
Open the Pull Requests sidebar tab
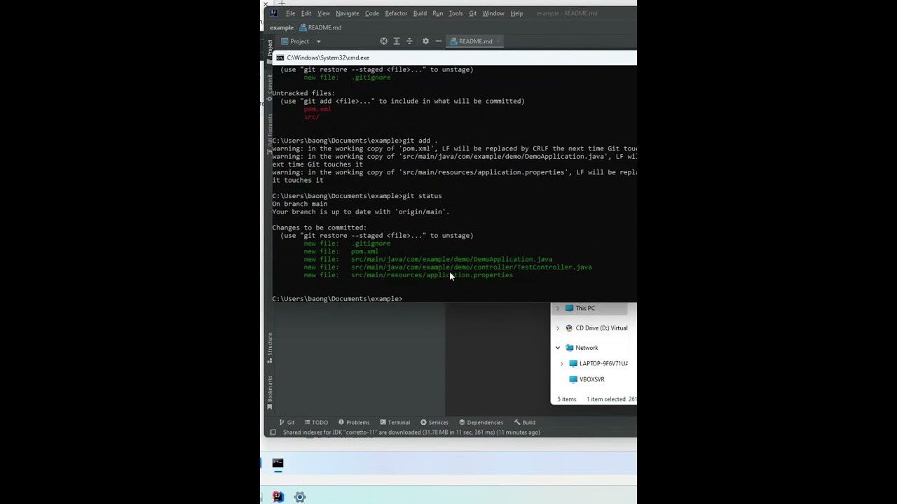click(x=269, y=134)
